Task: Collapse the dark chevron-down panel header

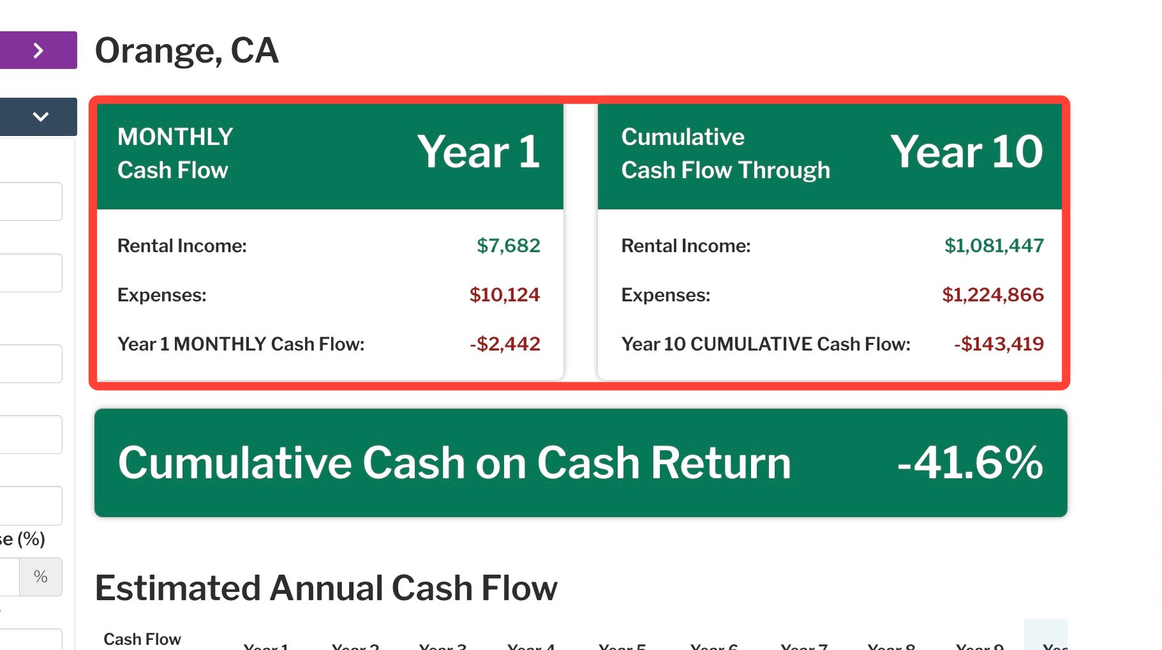Action: (38, 116)
